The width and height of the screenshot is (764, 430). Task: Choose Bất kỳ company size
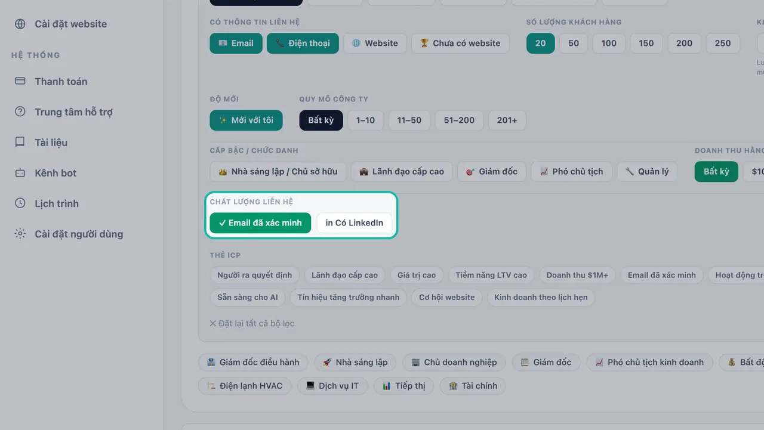[x=321, y=120]
